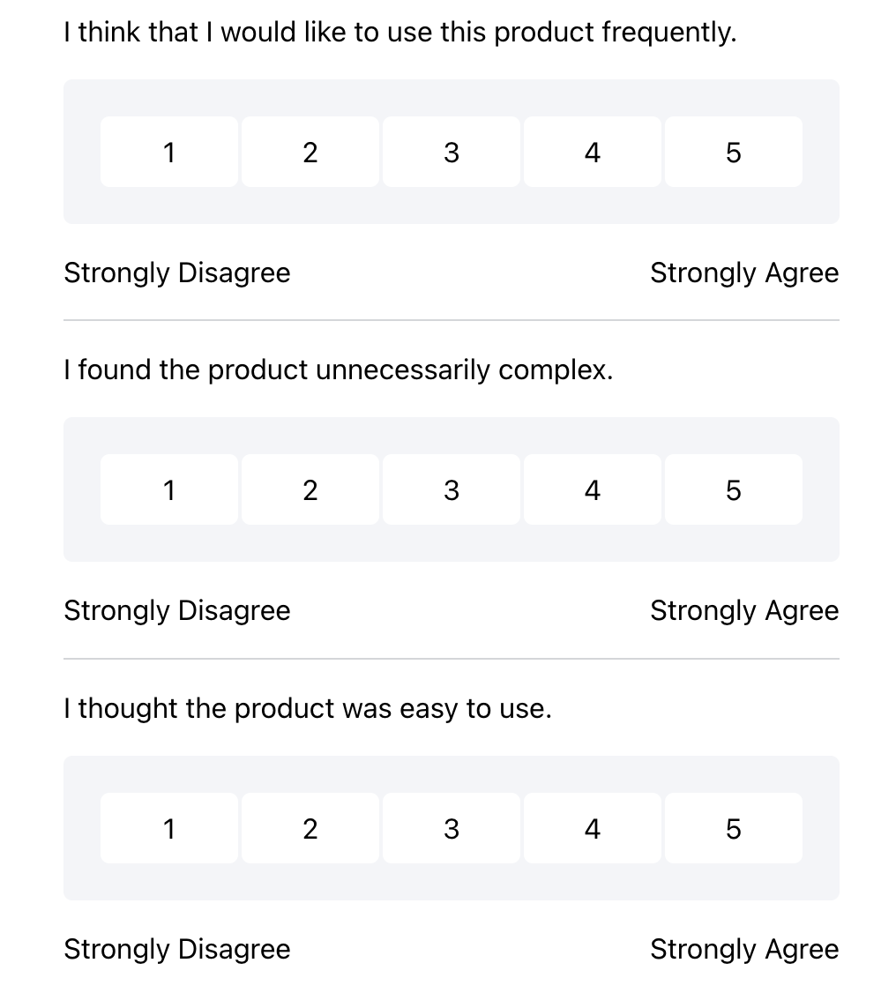Select rating 3 for unnecessarily complex question
Screen dimensions: 896x993
point(451,489)
